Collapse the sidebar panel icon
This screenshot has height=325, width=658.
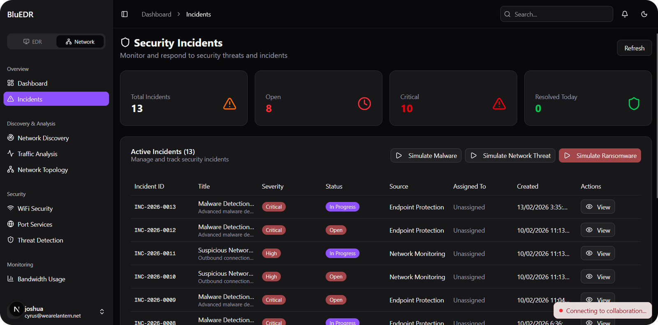pos(125,14)
